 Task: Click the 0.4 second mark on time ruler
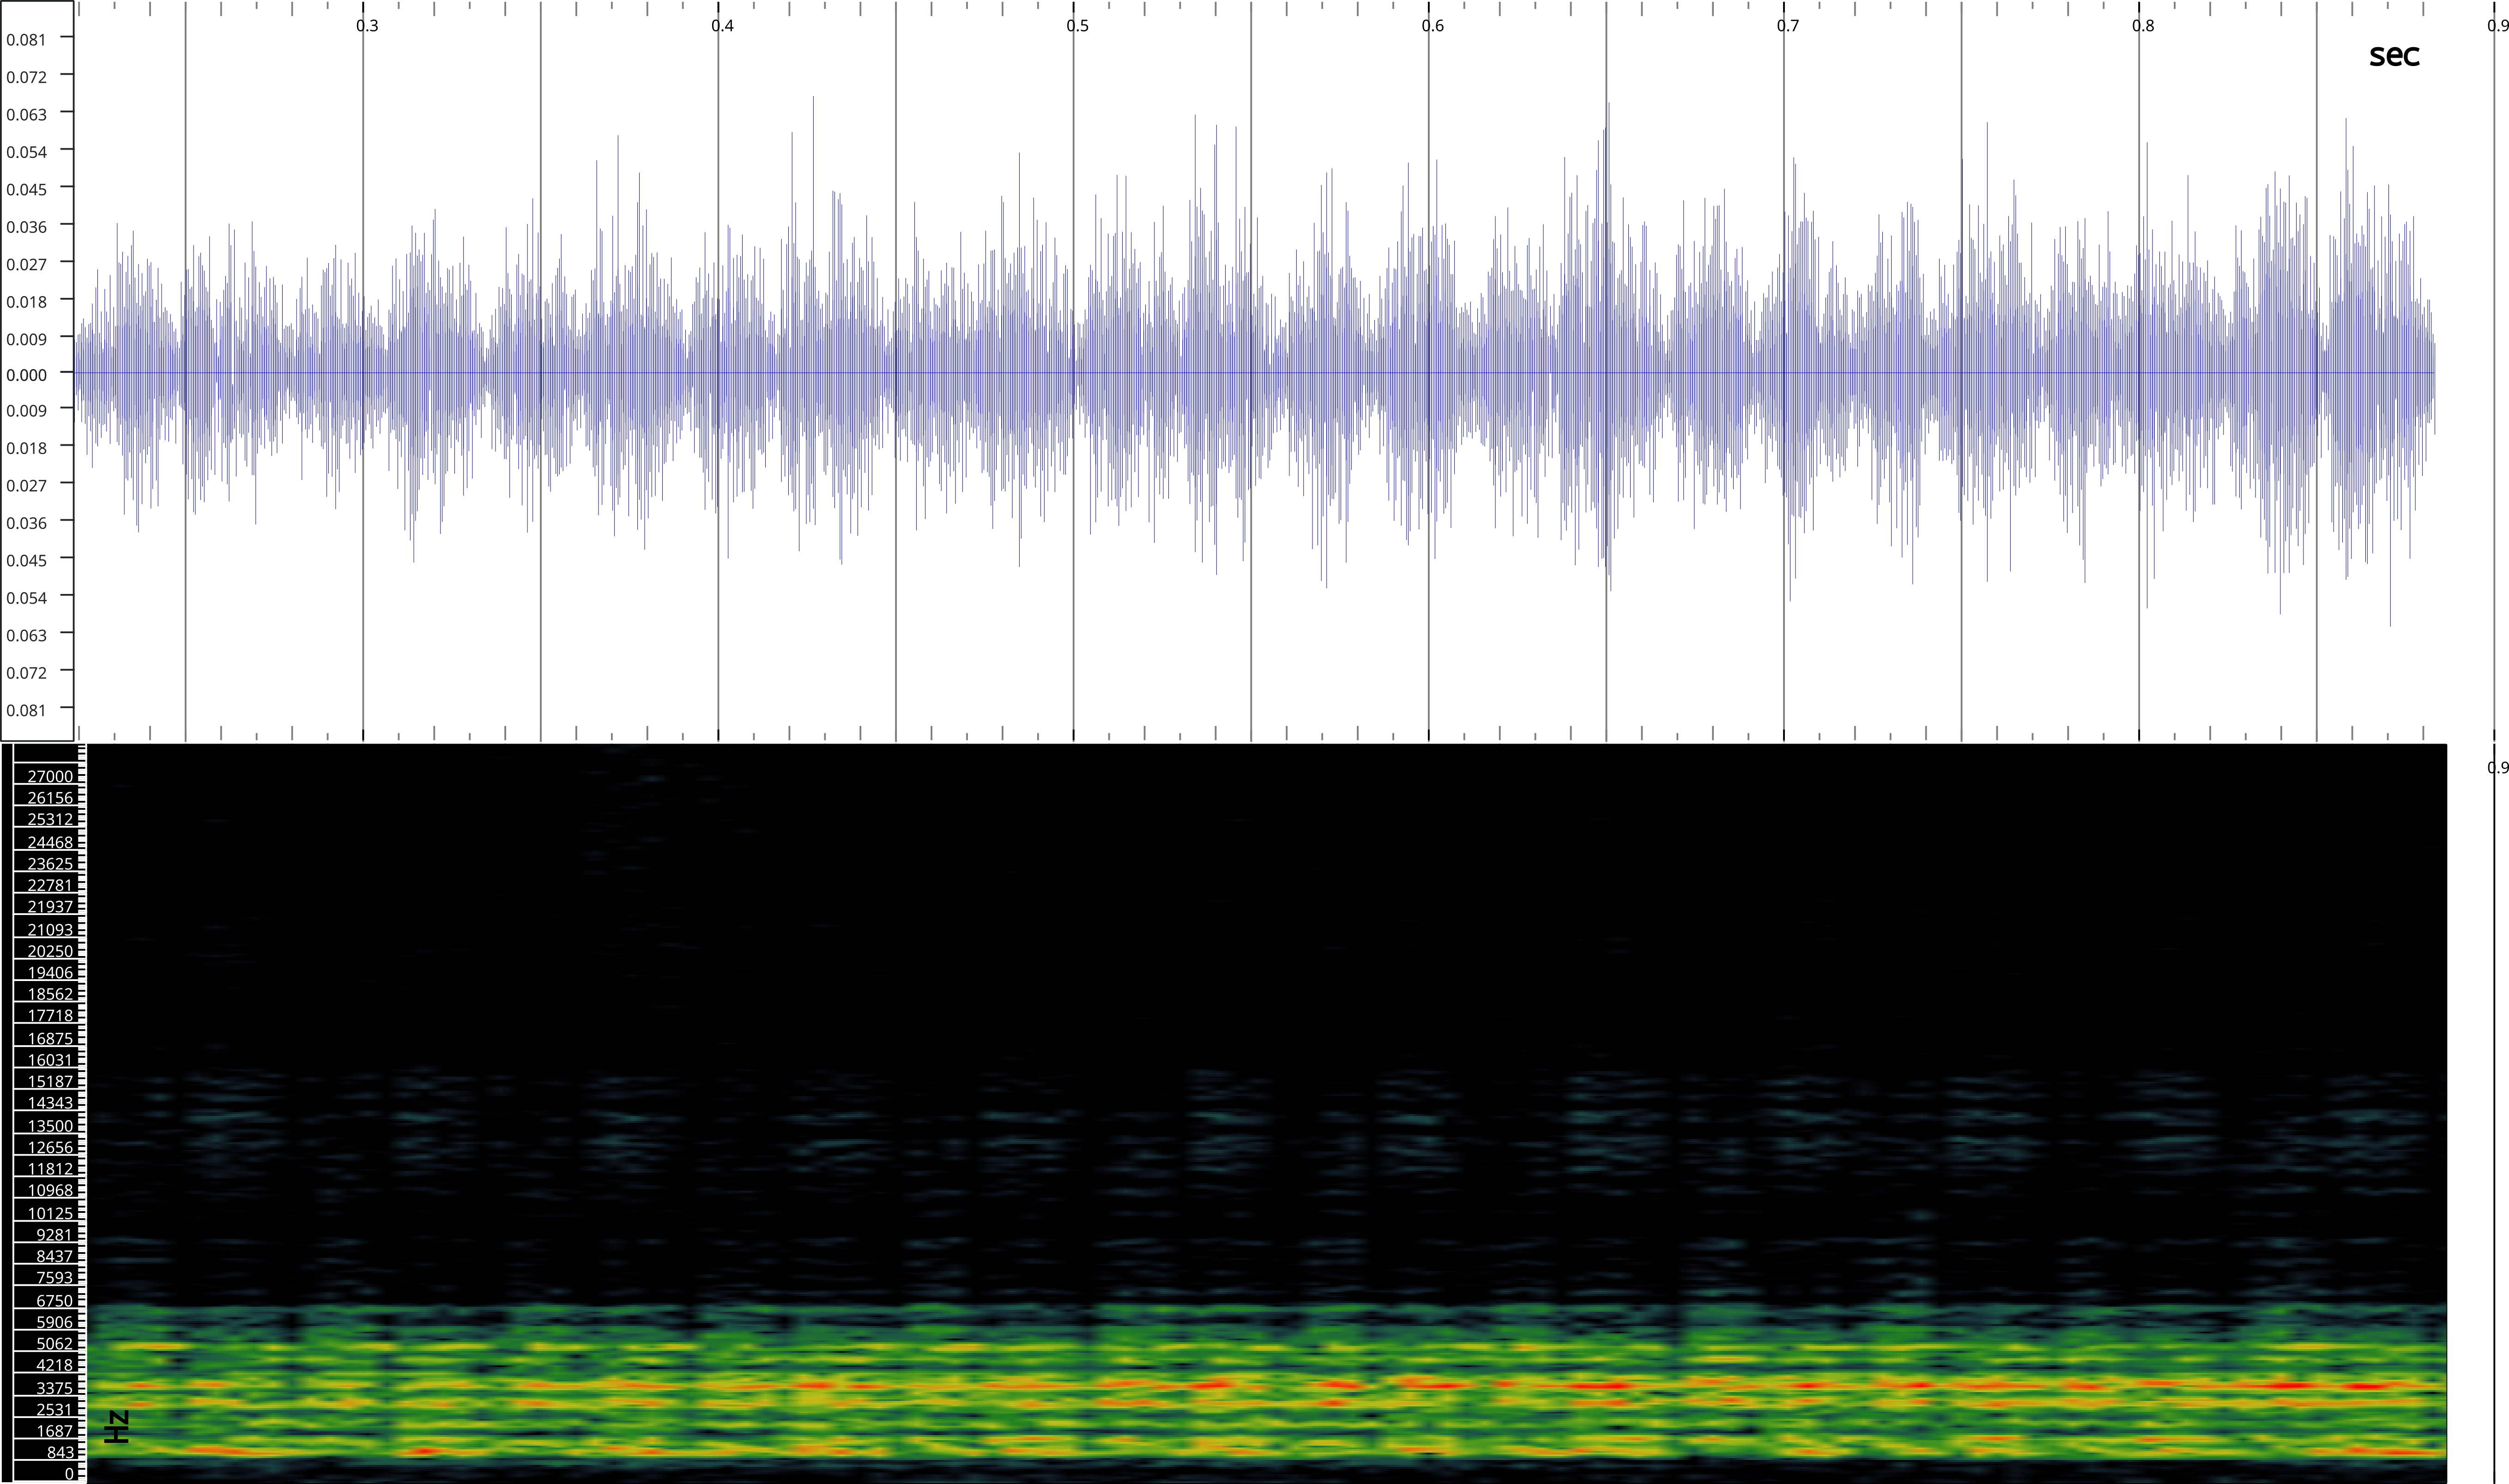(x=722, y=26)
